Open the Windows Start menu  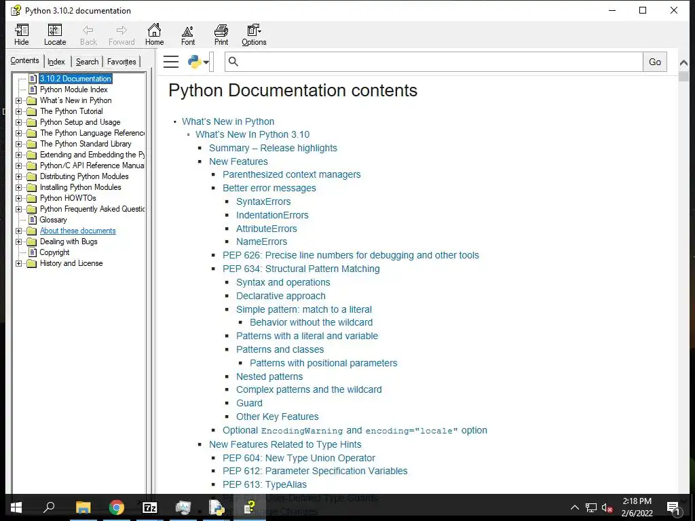16,507
